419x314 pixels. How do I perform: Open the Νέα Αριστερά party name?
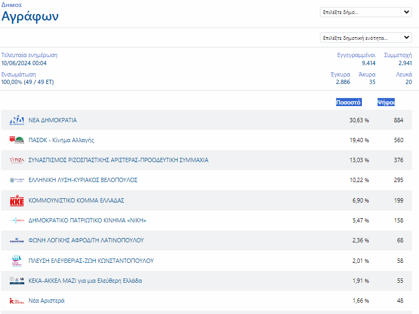tap(46, 301)
